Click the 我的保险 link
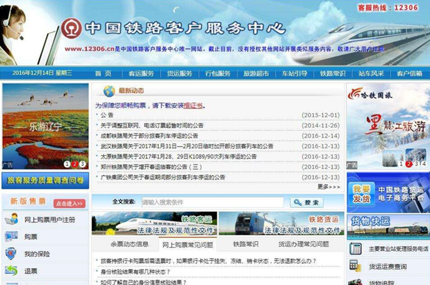This screenshot has height=285, width=430. [x=37, y=254]
